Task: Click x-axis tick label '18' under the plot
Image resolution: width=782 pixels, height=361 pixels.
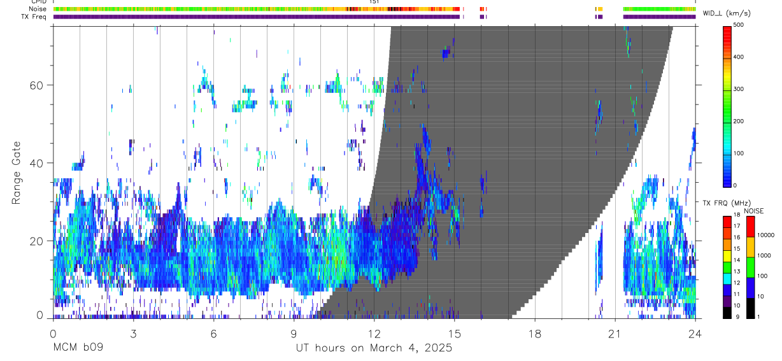Action: (535, 333)
